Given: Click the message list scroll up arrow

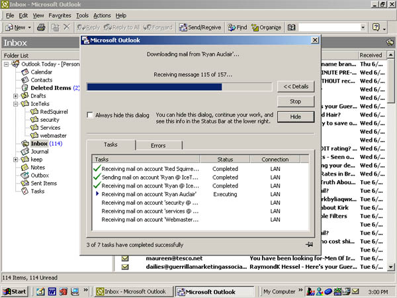Looking at the screenshot, I should coord(390,55).
